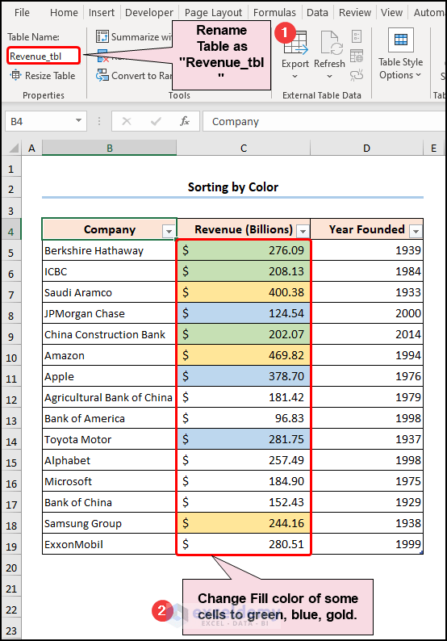Image resolution: width=447 pixels, height=641 pixels.
Task: Click the Table Style Options icon
Action: click(x=401, y=40)
